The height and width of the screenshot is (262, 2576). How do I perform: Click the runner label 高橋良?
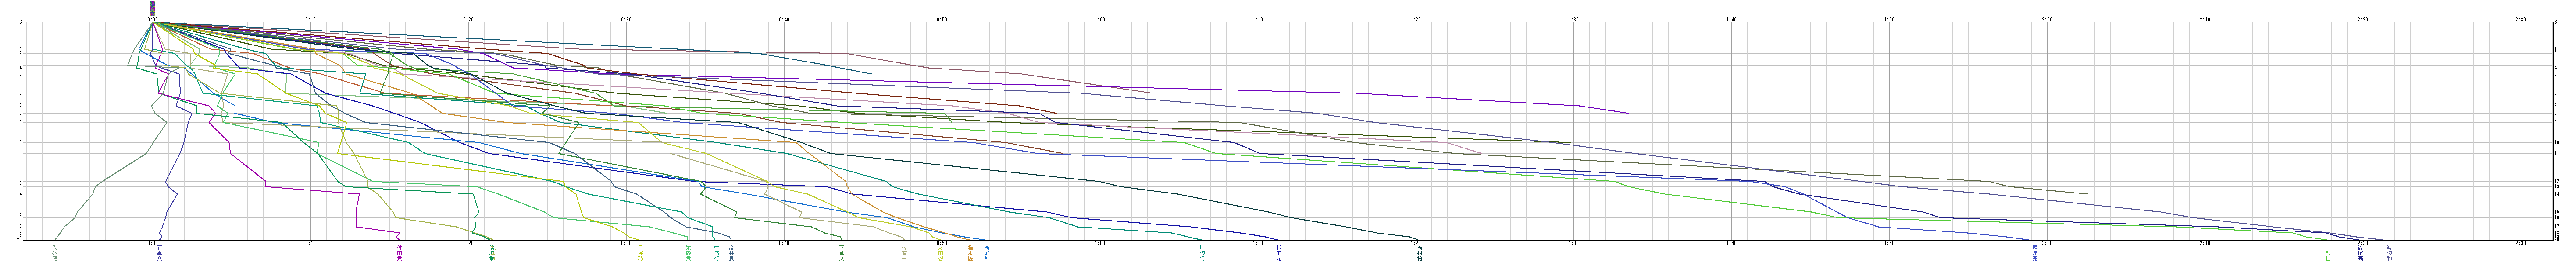(x=732, y=252)
